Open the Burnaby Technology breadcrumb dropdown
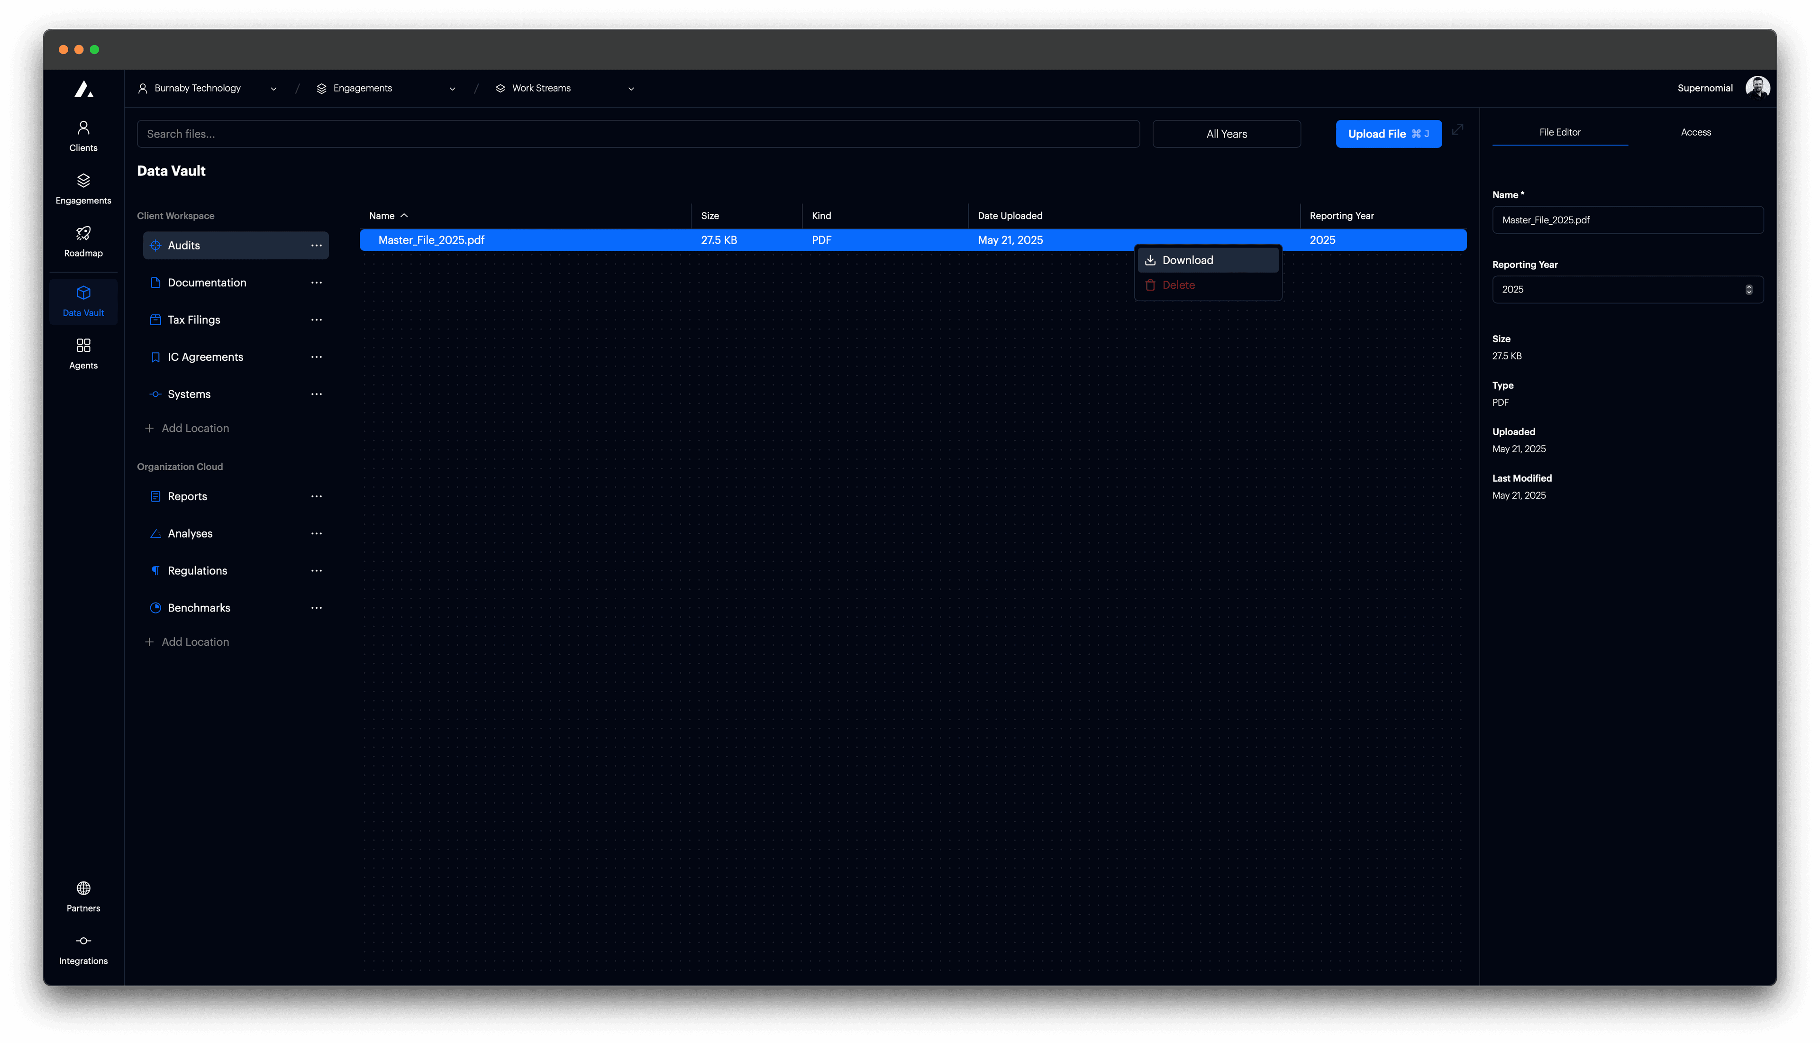Image resolution: width=1820 pixels, height=1043 pixels. pos(273,88)
